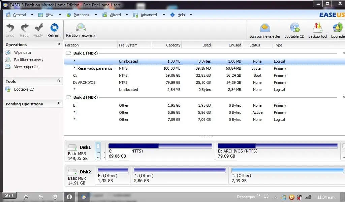Choose Partition recovery in the Operations sidebar

29,60
